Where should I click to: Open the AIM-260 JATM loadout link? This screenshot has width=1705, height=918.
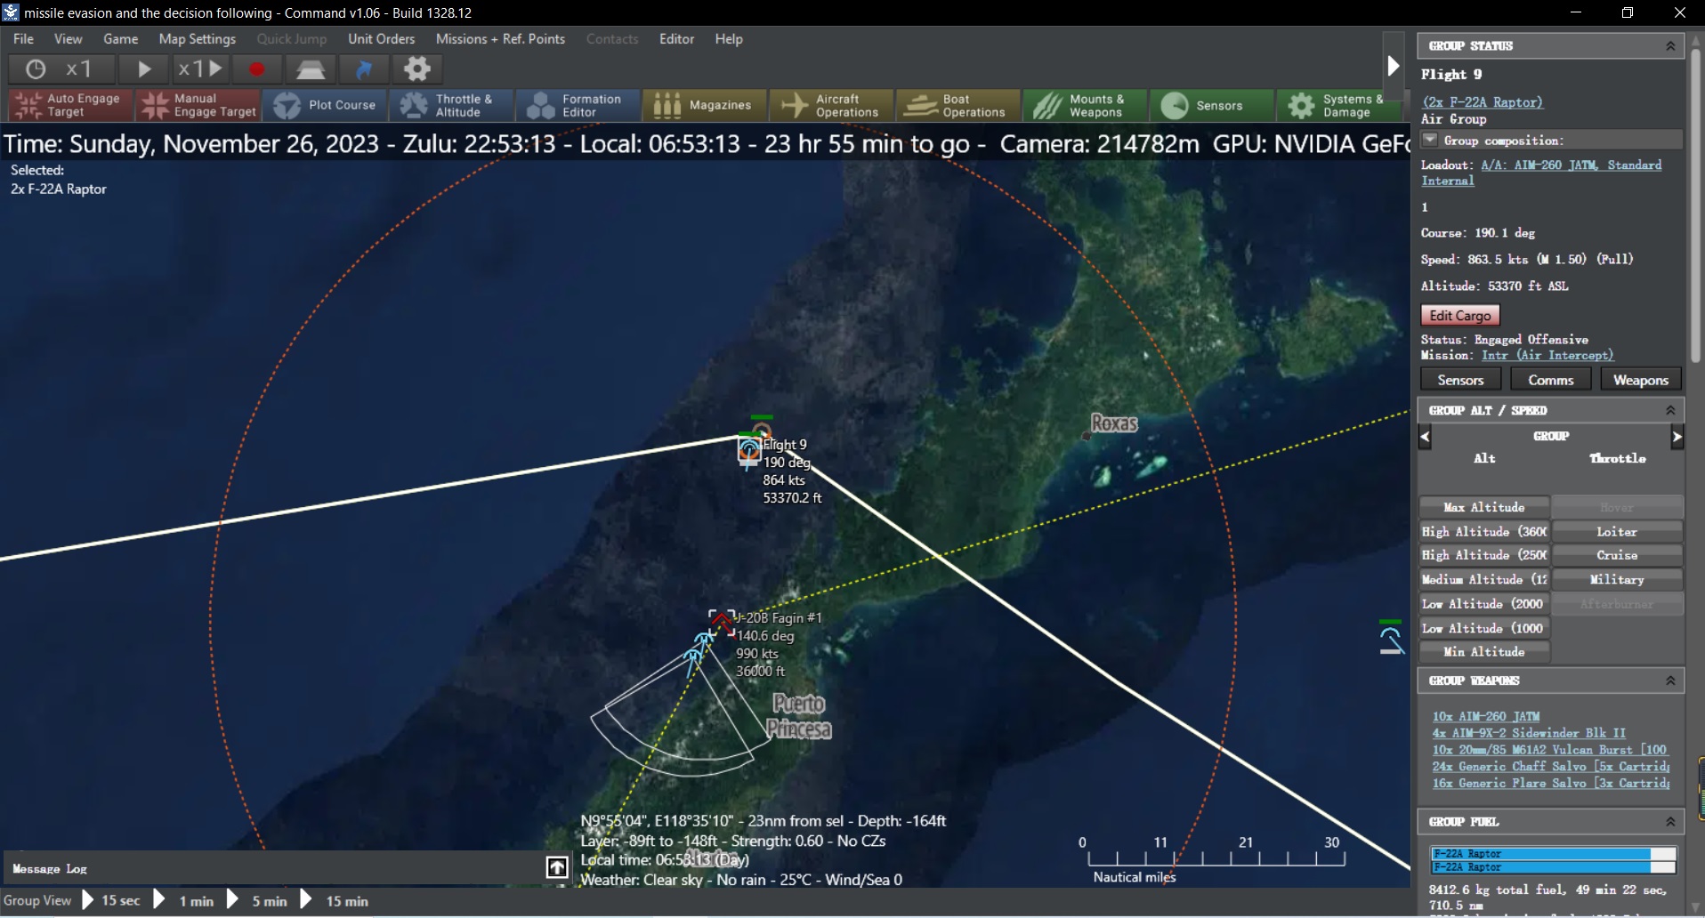click(1541, 173)
